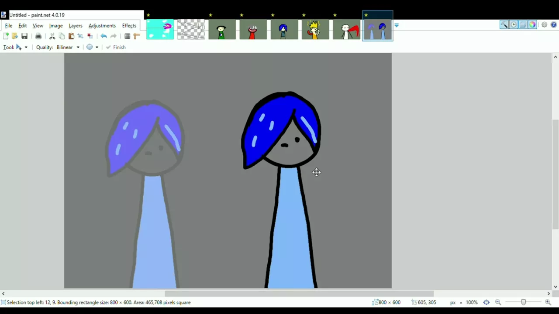
Task: Switch to cyan background image thumbnail
Action: coord(160,30)
